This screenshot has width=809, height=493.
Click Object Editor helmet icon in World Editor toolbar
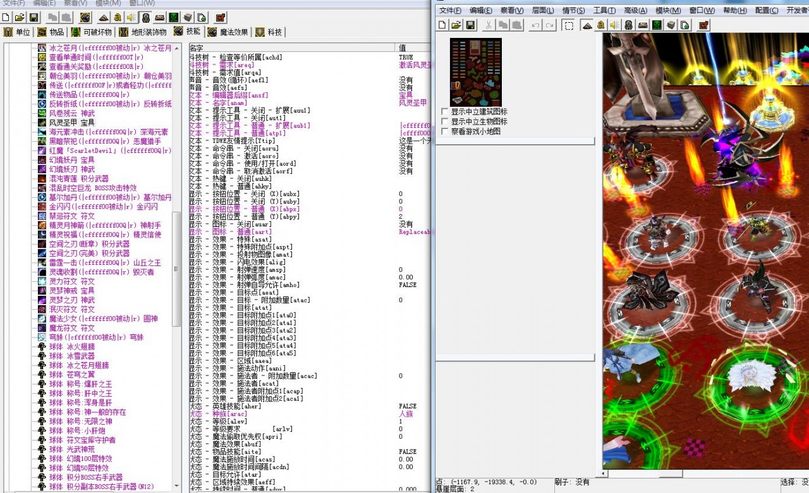(629, 25)
